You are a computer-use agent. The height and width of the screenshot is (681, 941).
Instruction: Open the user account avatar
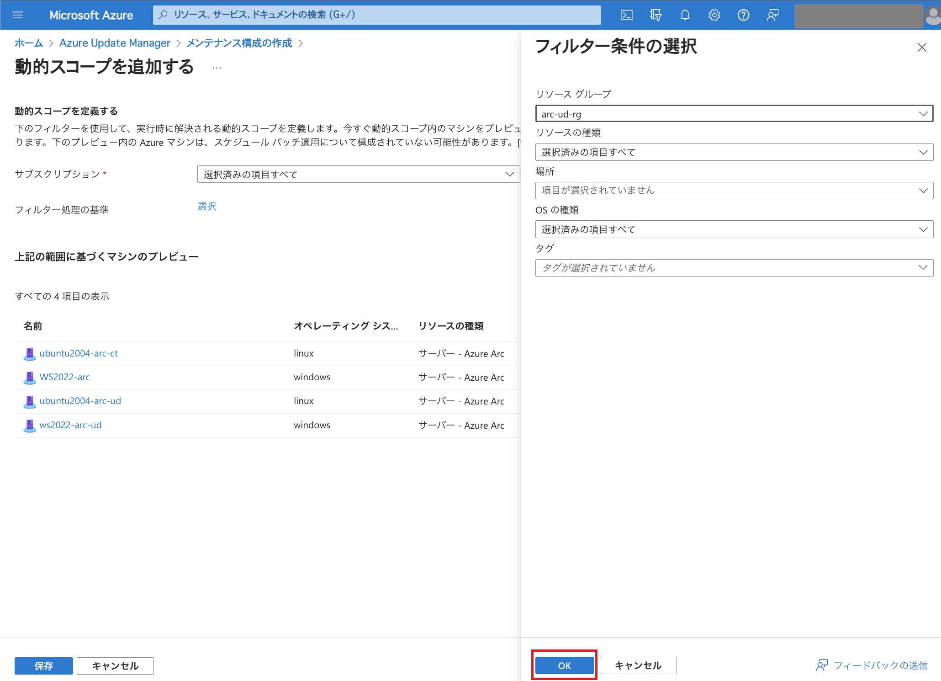pyautogui.click(x=932, y=16)
